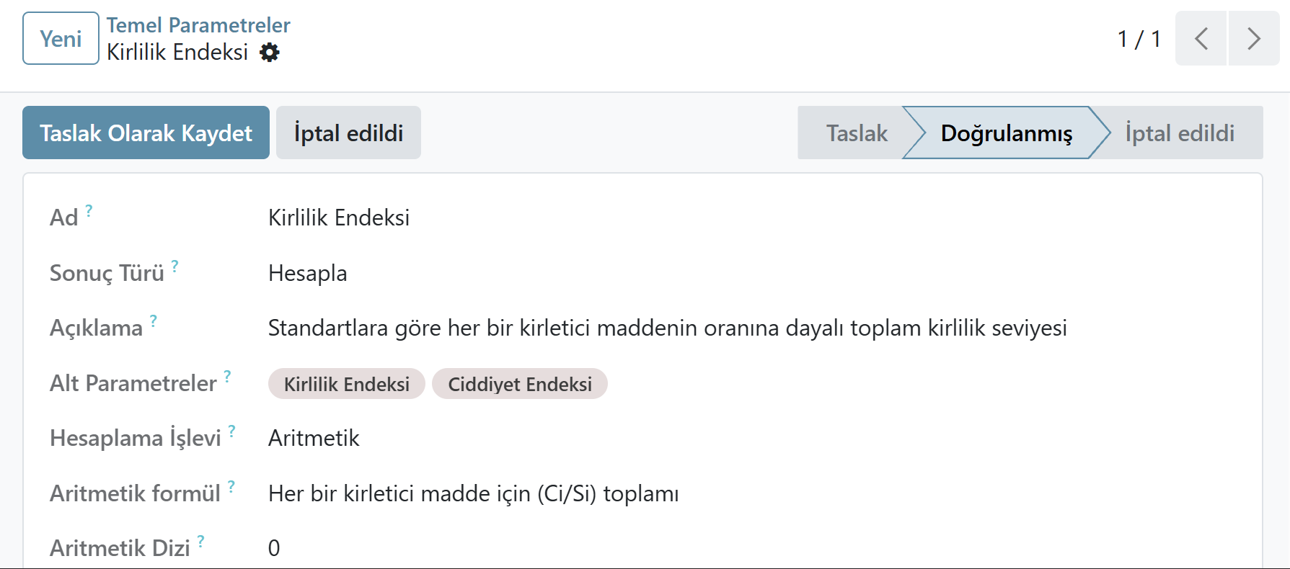Show help tooltip for Sonuç Türü
The height and width of the screenshot is (569, 1290).
click(174, 266)
